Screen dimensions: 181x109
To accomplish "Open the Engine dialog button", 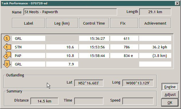I will [x=170, y=87].
